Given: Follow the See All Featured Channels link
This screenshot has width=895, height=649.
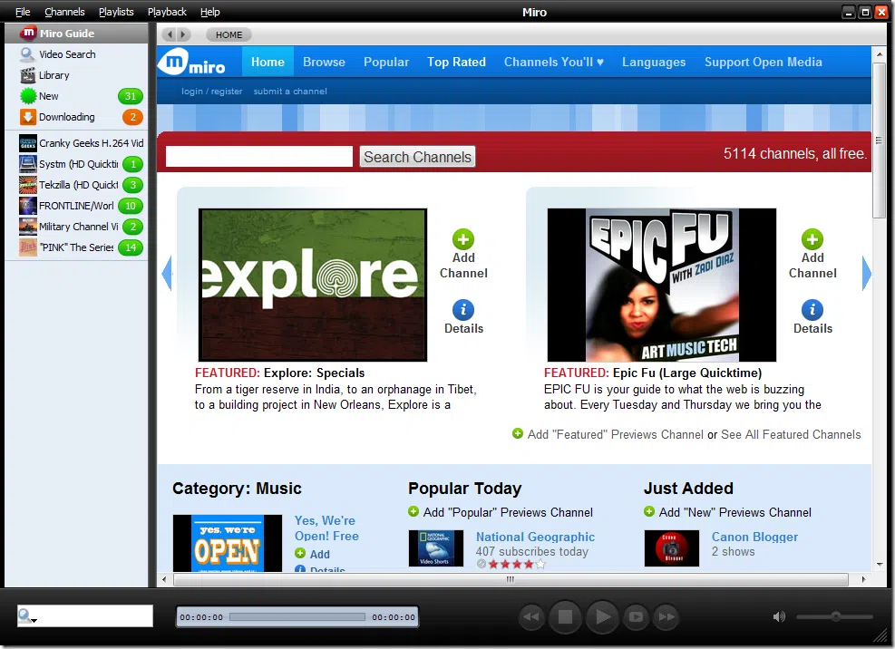Looking at the screenshot, I should point(791,434).
